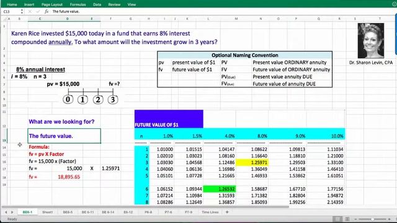397x223 pixels.
Task: Select the factor cell 1.25971 next to X
Action: [110, 168]
